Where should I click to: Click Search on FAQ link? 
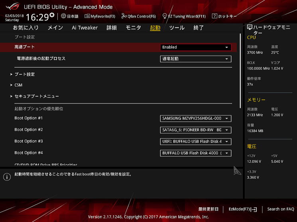click(x=281, y=209)
